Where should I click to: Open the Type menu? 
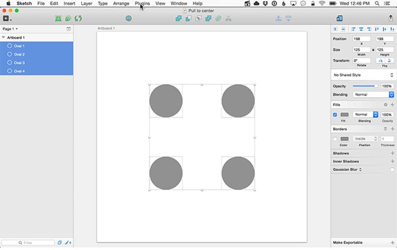click(x=102, y=4)
